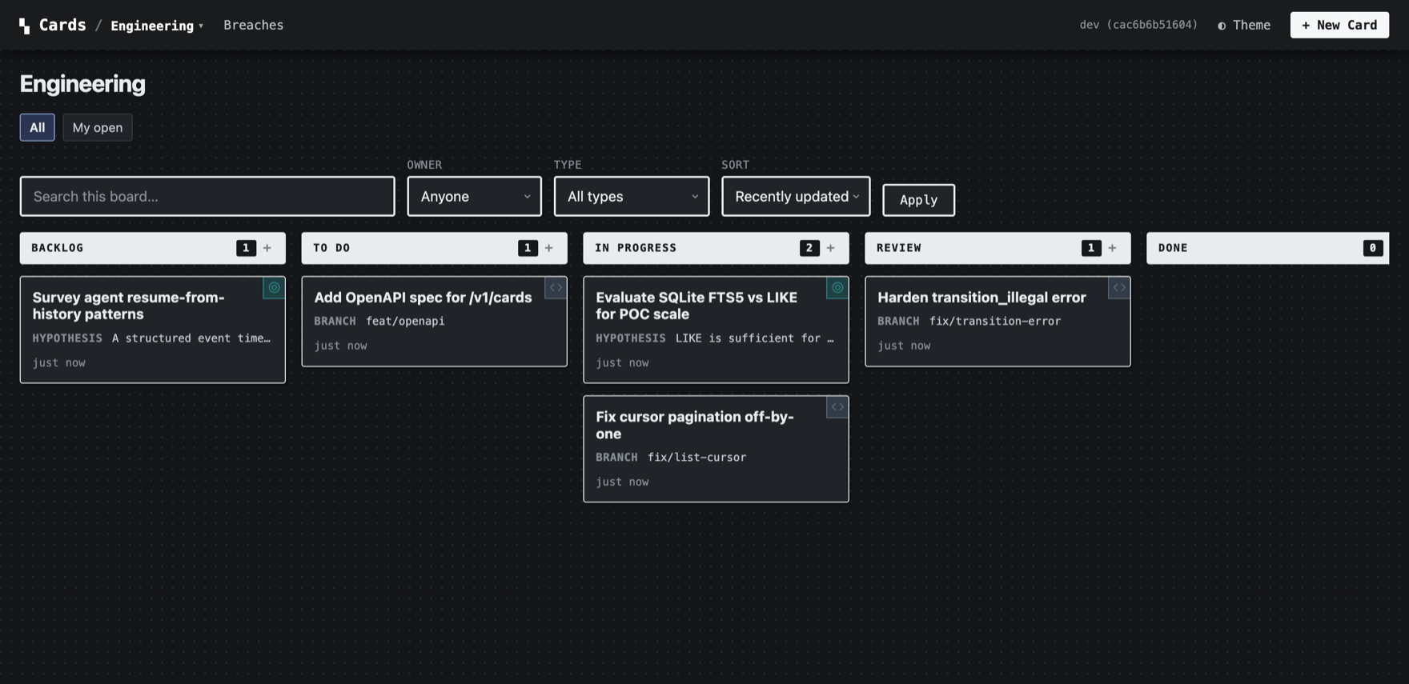Toggle the Theme switcher
The height and width of the screenshot is (684, 1409).
click(x=1244, y=25)
